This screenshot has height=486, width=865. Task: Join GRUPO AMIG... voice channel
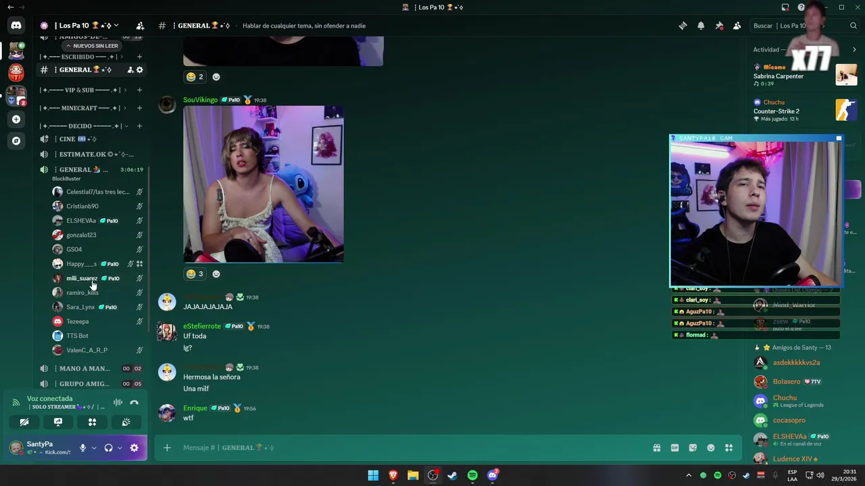tap(93, 384)
